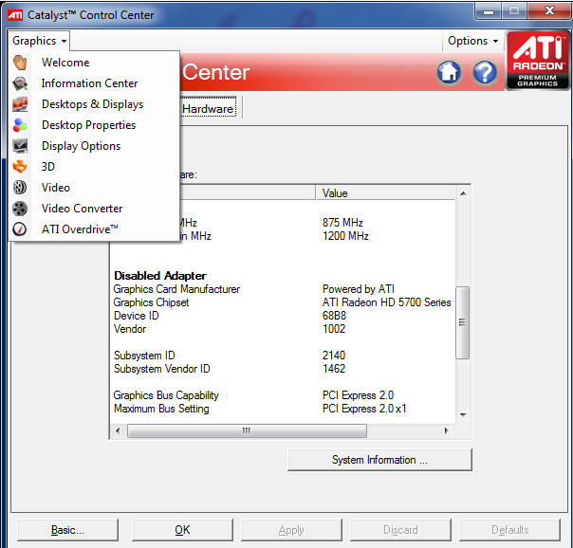Click the Subsystem ID row label
Screen dimensions: 573x548
click(144, 356)
